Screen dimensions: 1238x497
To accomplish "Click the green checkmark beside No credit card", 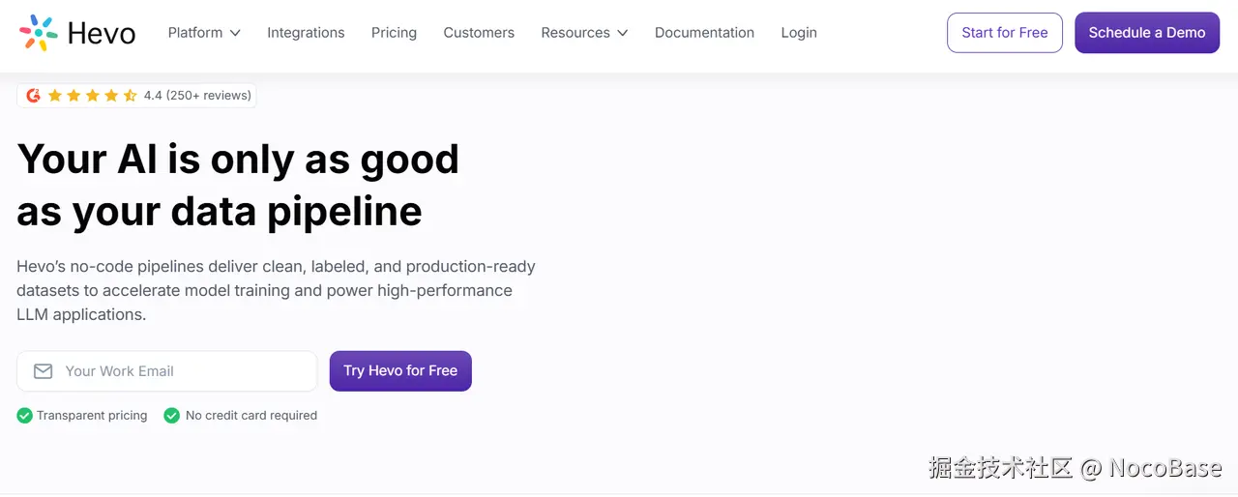I will (172, 416).
